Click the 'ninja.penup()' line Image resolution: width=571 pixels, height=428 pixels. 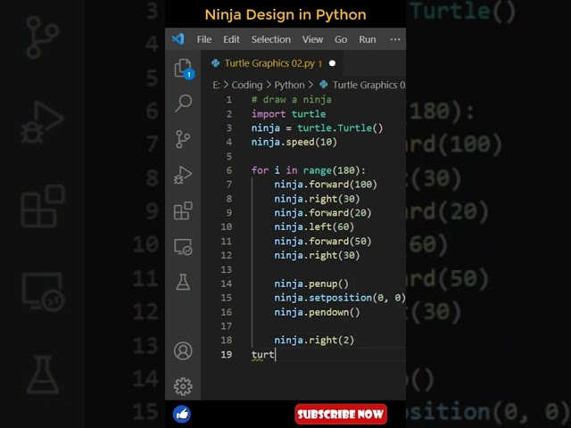pos(311,284)
